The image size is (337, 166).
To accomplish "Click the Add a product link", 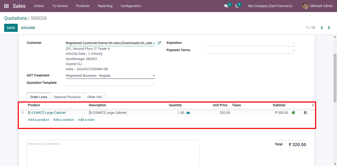I will pyautogui.click(x=39, y=120).
